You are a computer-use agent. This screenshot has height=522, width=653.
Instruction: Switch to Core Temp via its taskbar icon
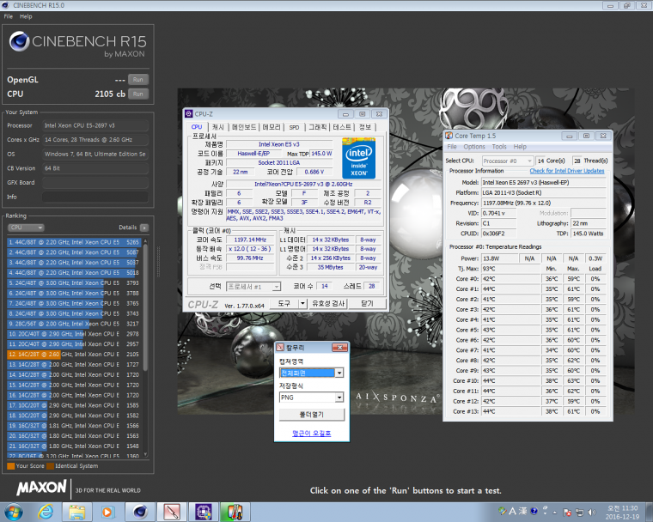[235, 512]
